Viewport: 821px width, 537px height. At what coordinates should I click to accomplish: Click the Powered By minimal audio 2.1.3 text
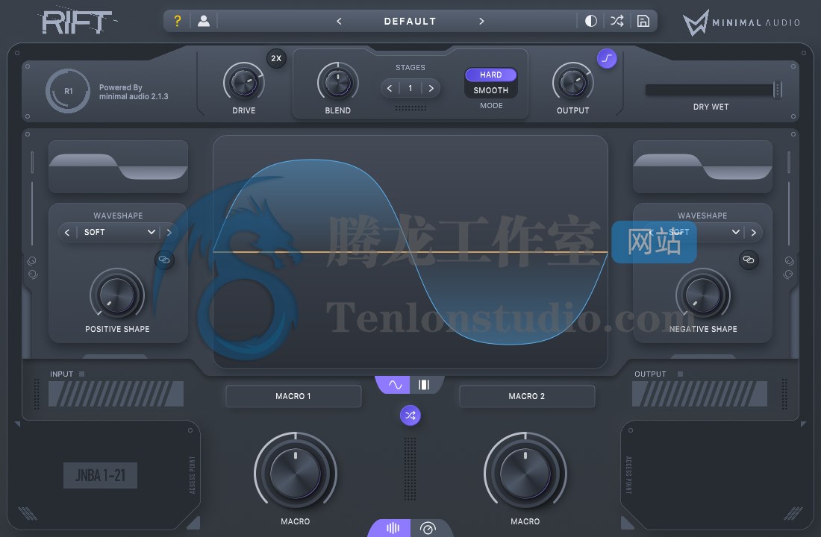[134, 92]
